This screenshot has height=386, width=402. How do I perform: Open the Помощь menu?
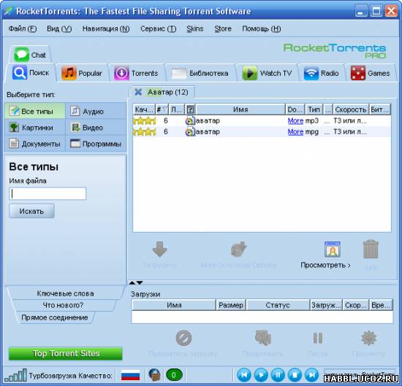(261, 28)
